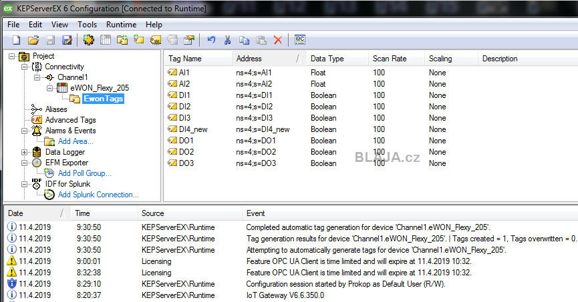Click the Add Splunk Connection... link

click(98, 195)
